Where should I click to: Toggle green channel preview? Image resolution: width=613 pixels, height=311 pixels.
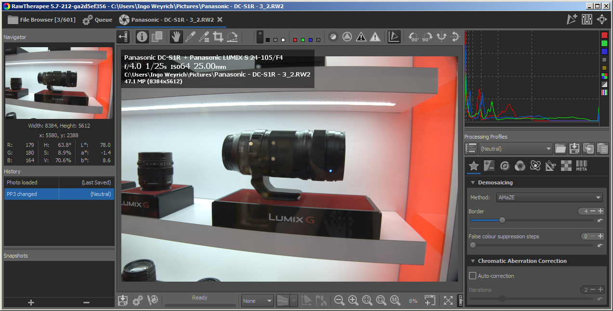click(x=303, y=40)
